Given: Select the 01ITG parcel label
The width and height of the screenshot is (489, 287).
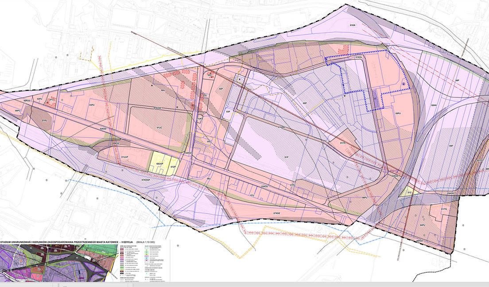Looking at the screenshot, I should click(444, 209).
